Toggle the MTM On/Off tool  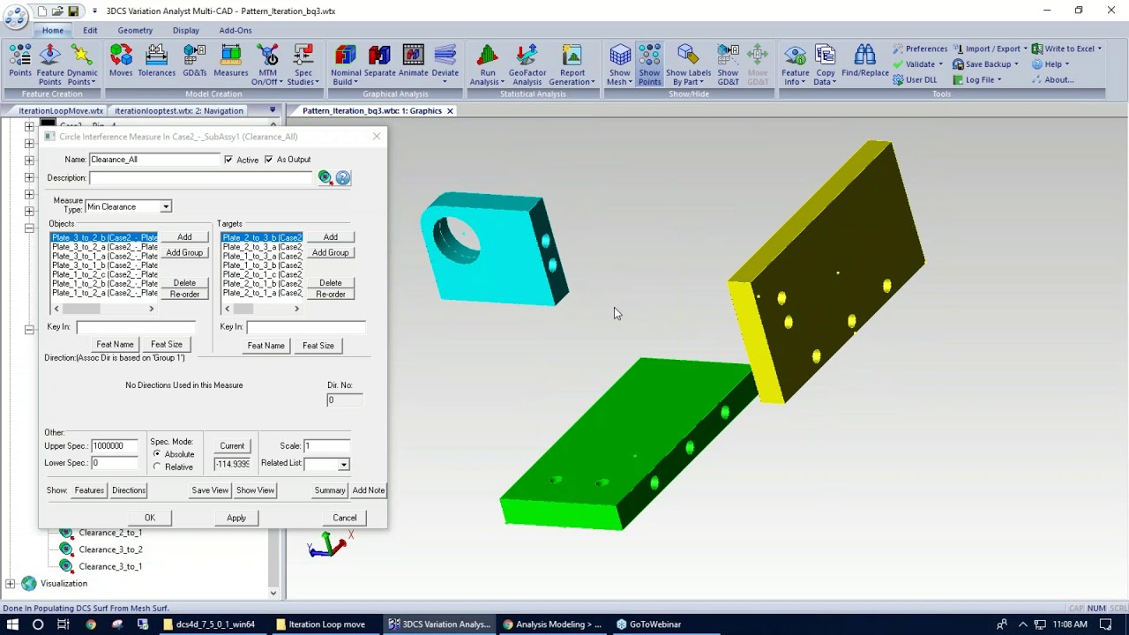point(267,65)
